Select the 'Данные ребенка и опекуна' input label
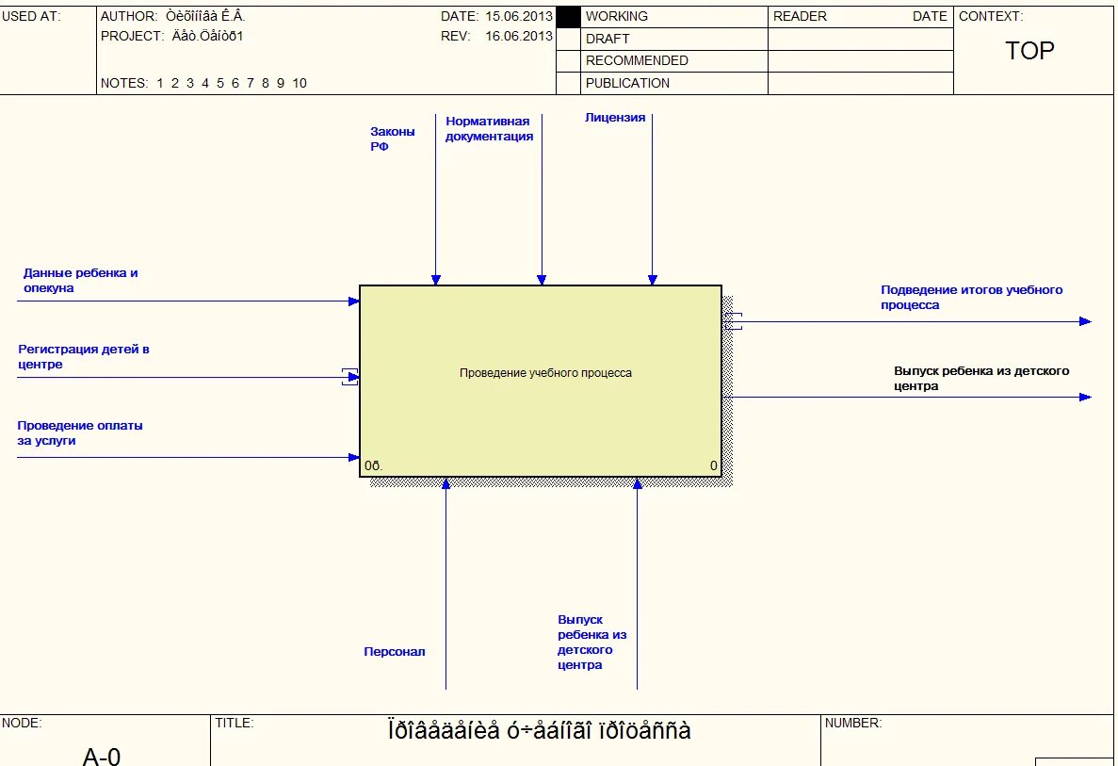 [81, 280]
